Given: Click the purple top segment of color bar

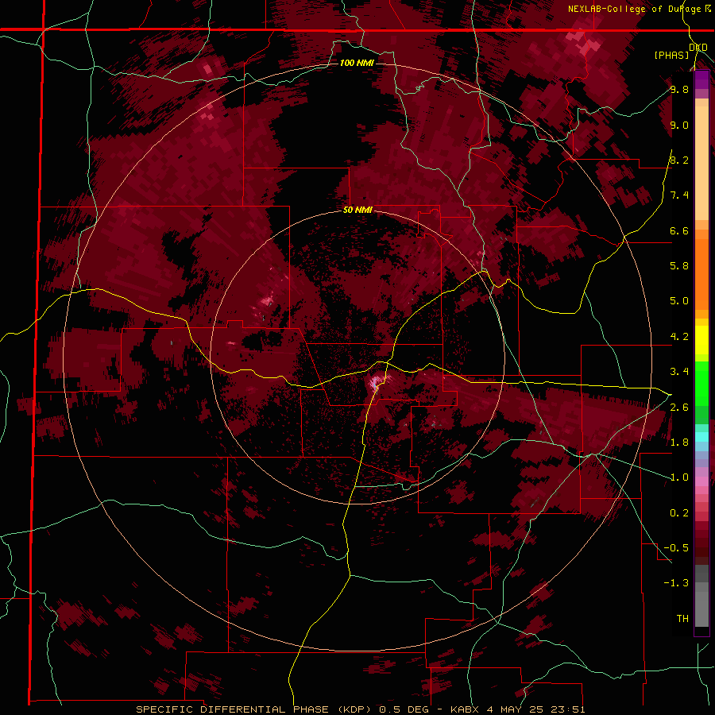Looking at the screenshot, I should tap(701, 79).
